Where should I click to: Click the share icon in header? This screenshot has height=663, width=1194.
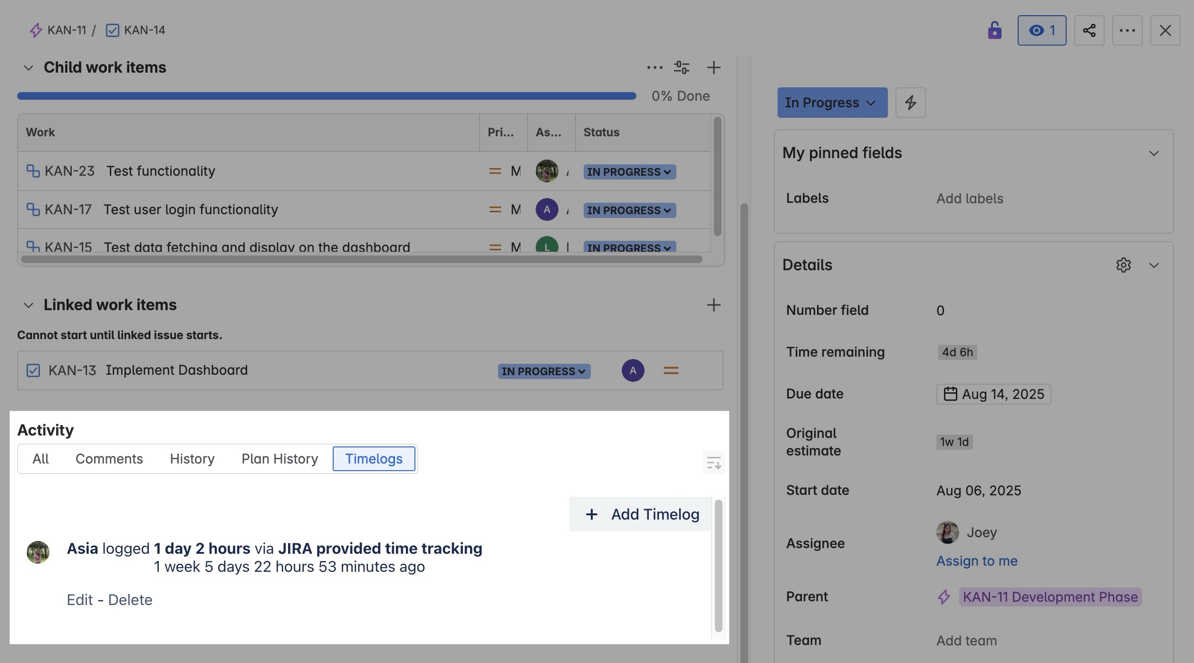(x=1089, y=30)
